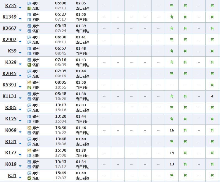Select the 13 remaining tickets cell for K819
This screenshot has width=220, height=182.
click(172, 164)
